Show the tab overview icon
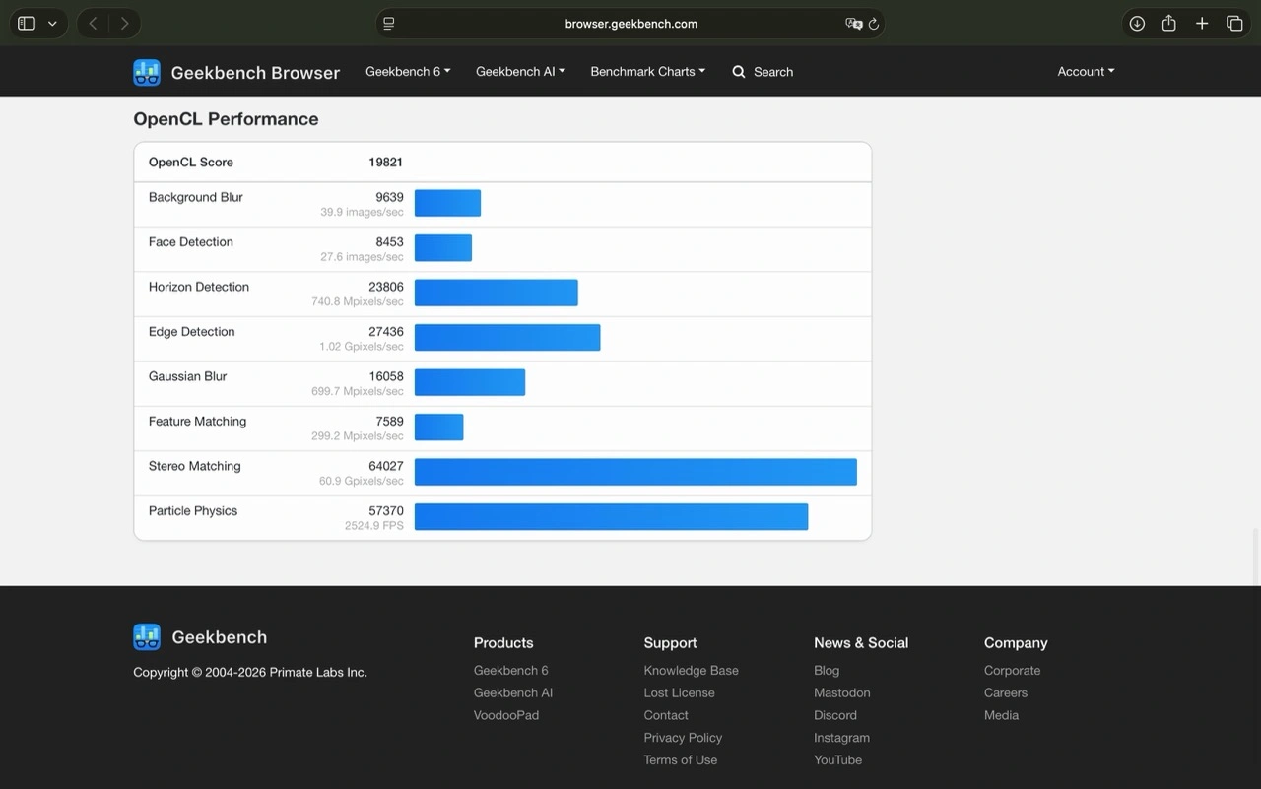 pos(1234,24)
